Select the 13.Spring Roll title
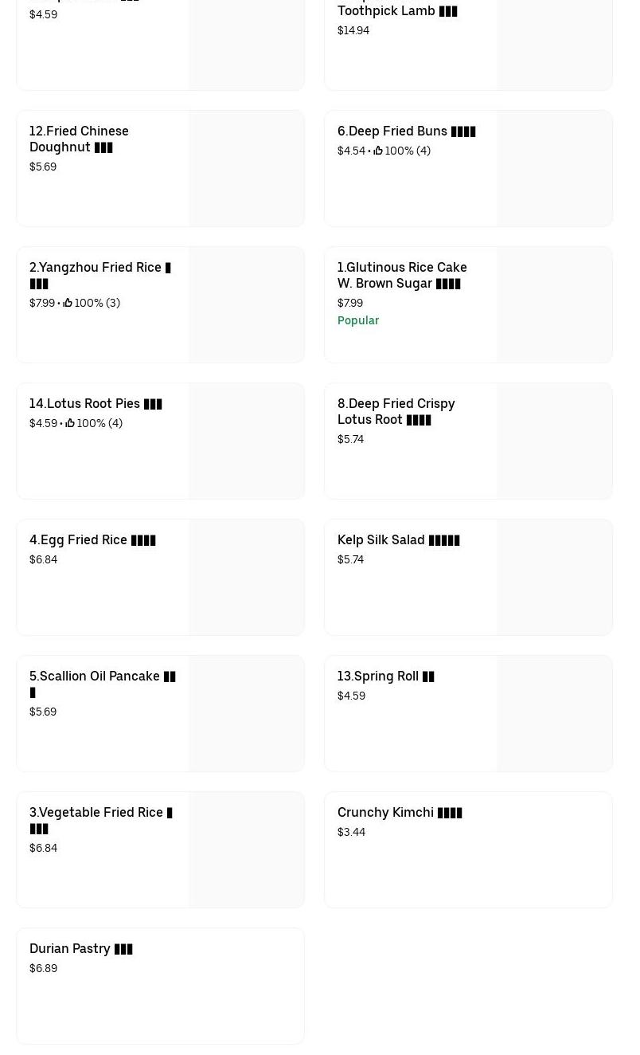 click(385, 677)
